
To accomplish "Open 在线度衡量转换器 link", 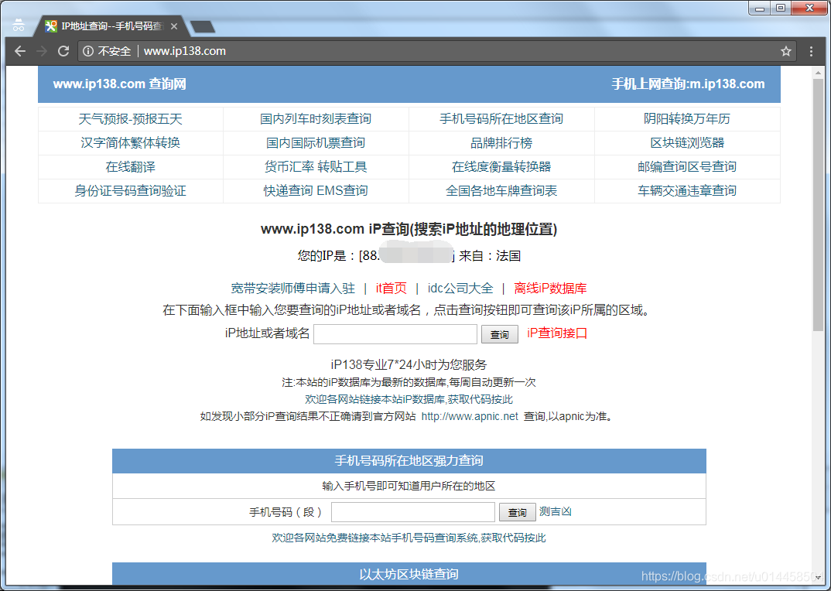I will 501,167.
